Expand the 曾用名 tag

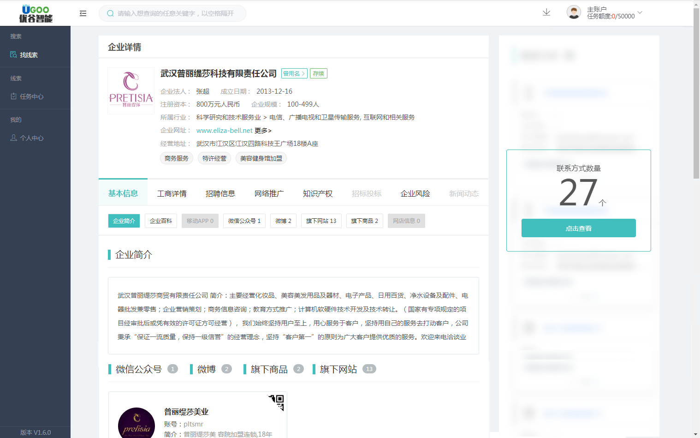point(294,73)
